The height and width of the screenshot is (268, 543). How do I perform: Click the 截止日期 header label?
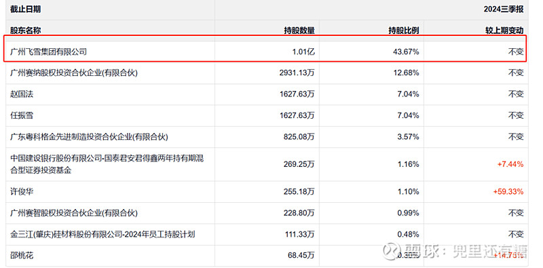[x=25, y=9]
